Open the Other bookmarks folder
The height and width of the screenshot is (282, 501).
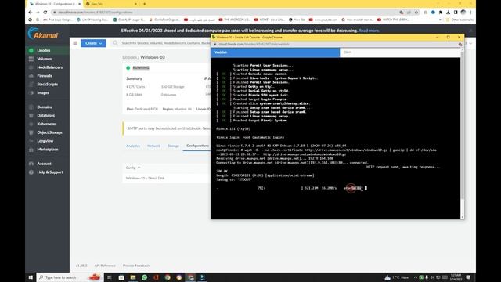(x=460, y=20)
